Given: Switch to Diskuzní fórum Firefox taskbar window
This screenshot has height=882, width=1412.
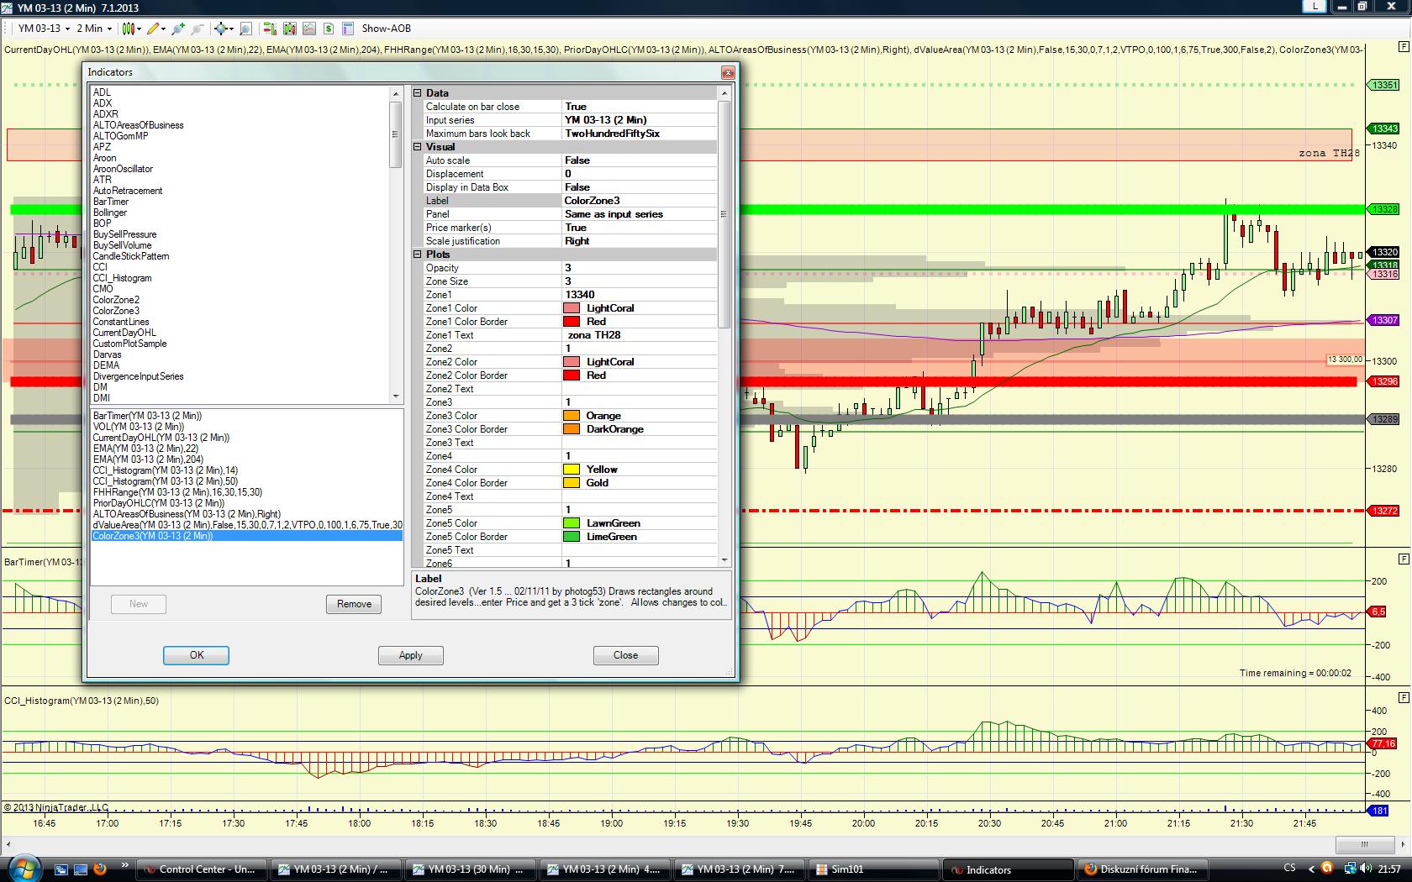Looking at the screenshot, I should (1142, 869).
